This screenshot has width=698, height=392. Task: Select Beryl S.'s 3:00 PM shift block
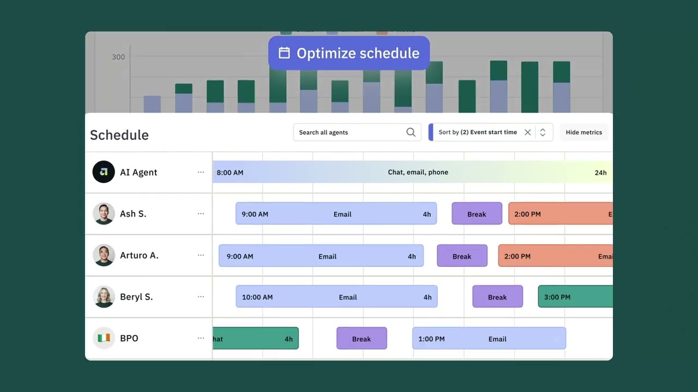pos(575,297)
